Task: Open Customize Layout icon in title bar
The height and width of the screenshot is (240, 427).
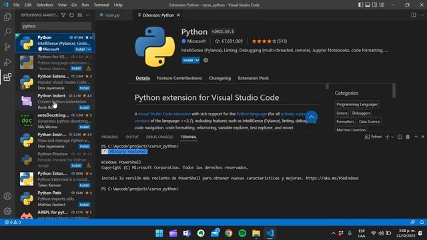Action: 382,5
